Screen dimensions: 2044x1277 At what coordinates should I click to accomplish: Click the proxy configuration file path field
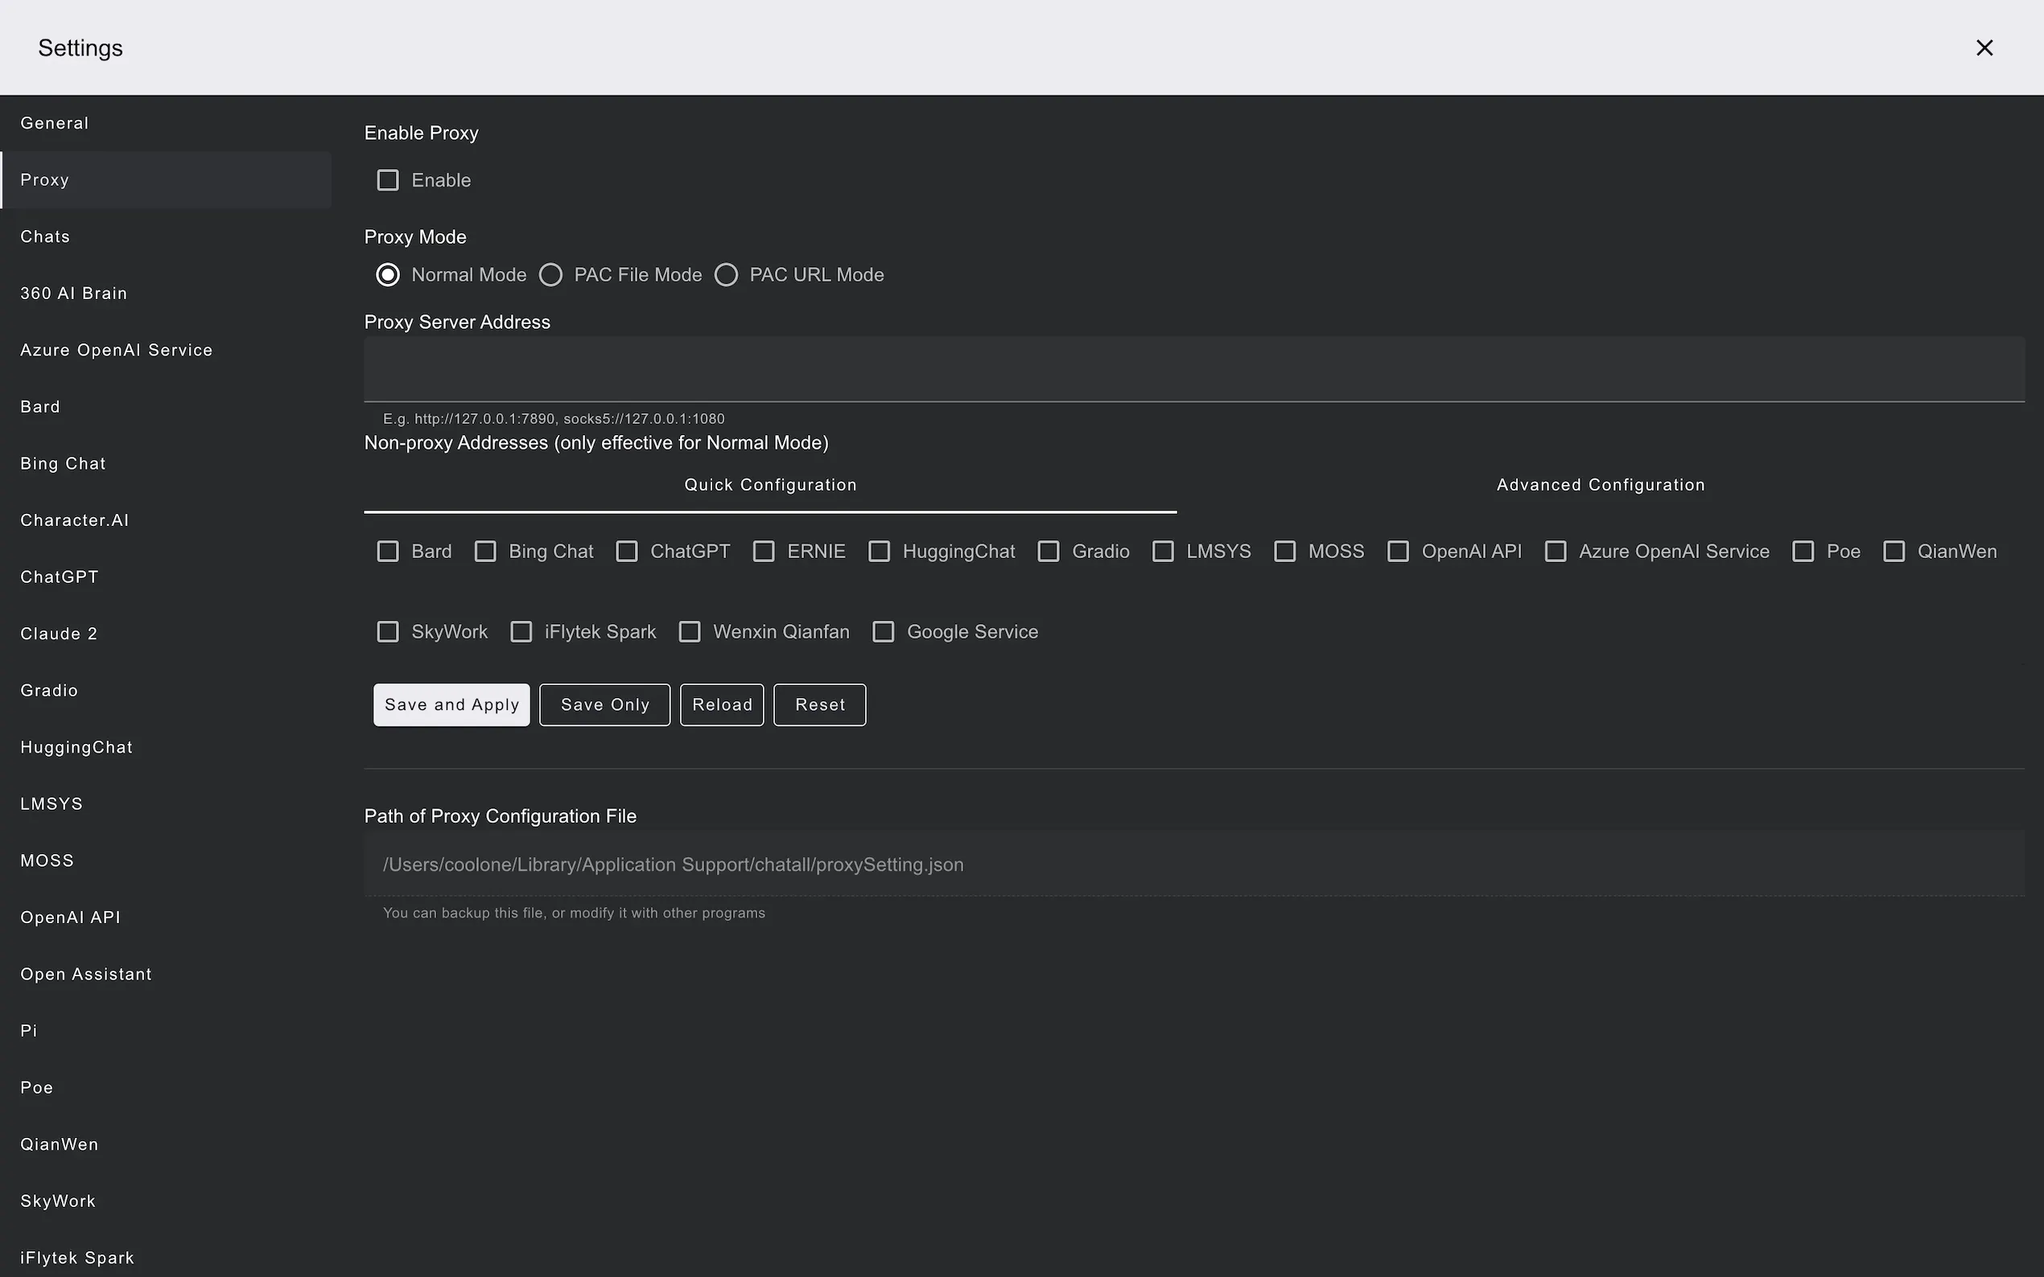1193,864
